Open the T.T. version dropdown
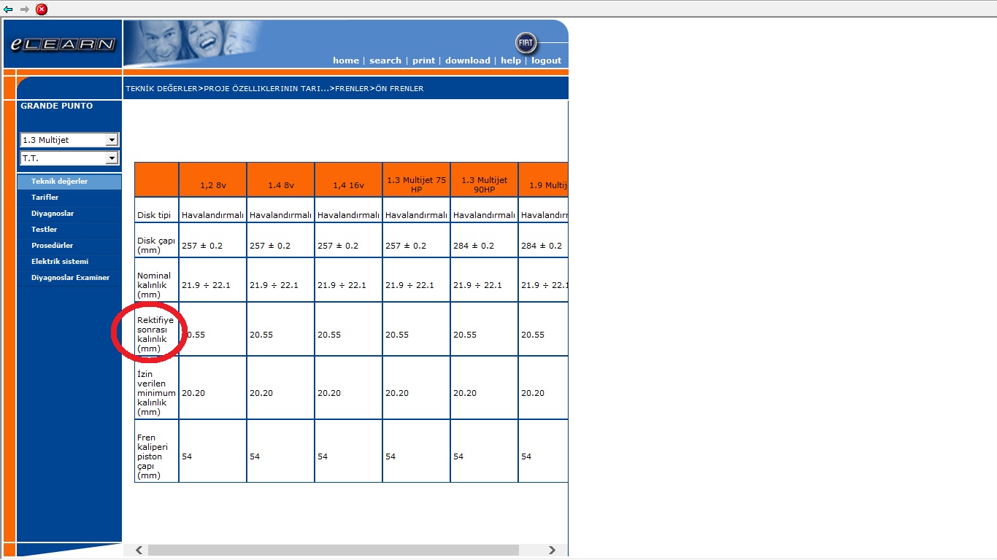 [69, 158]
